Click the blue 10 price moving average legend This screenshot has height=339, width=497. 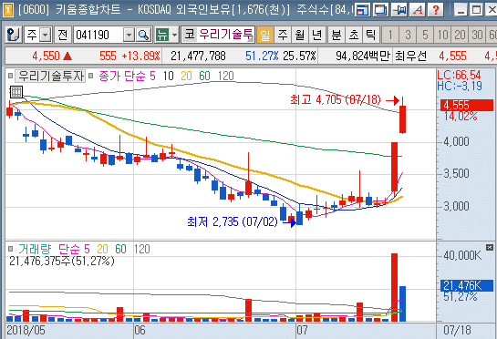pyautogui.click(x=169, y=76)
